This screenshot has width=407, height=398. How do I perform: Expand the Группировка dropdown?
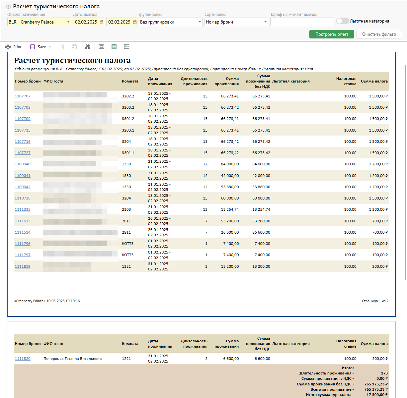[200, 22]
